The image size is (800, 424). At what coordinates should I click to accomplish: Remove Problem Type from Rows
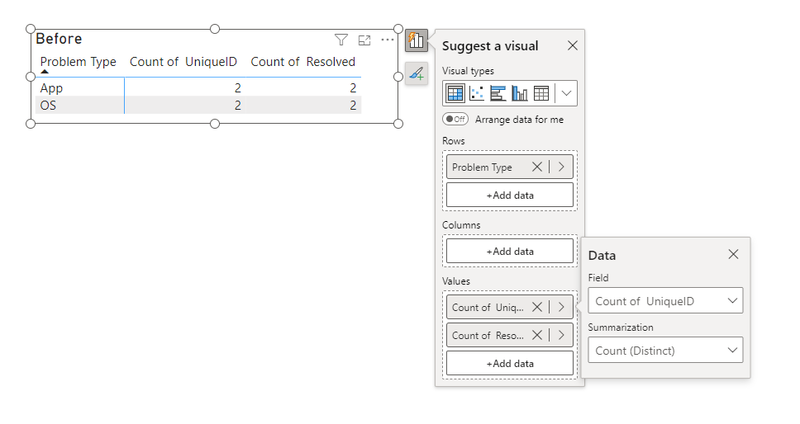tap(536, 167)
